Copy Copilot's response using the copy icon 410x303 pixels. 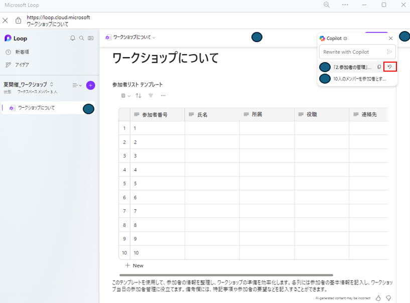[x=379, y=66]
